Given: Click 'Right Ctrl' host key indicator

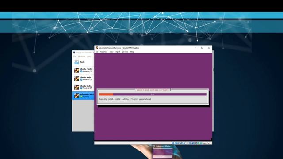Looking at the screenshot, I should (x=206, y=143).
